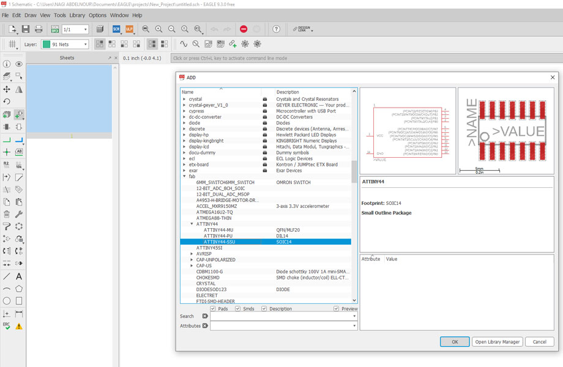Open Help via question mark icon

tap(276, 29)
